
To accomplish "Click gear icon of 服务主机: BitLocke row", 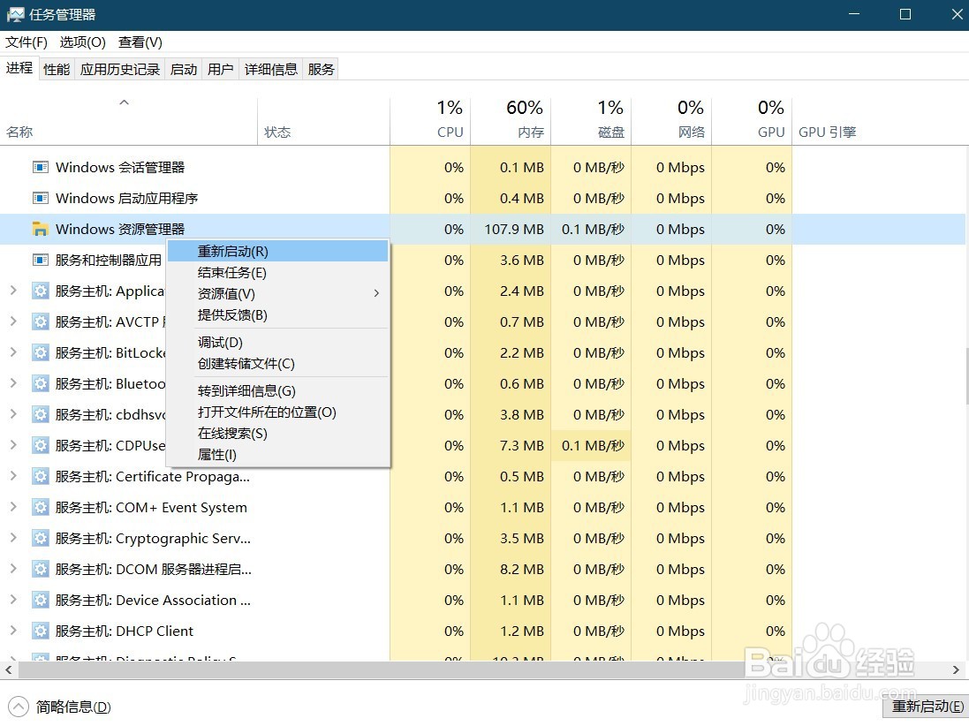I will [40, 352].
